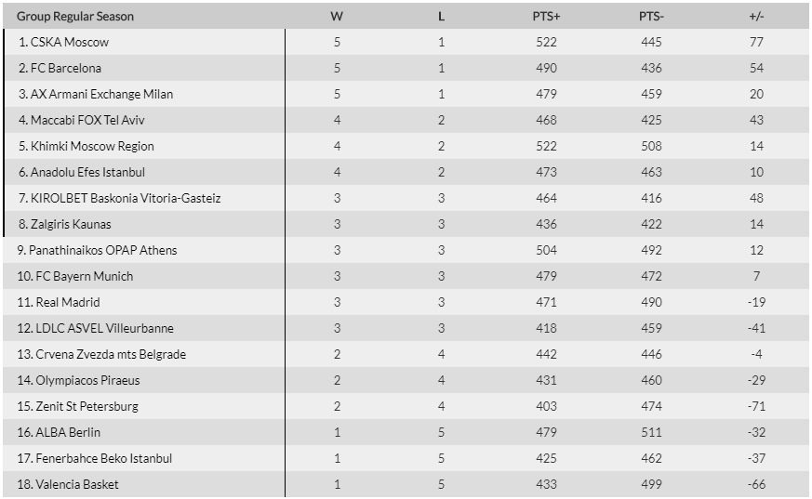Sort by PTS+ column header
The image size is (812, 499).
(x=546, y=16)
